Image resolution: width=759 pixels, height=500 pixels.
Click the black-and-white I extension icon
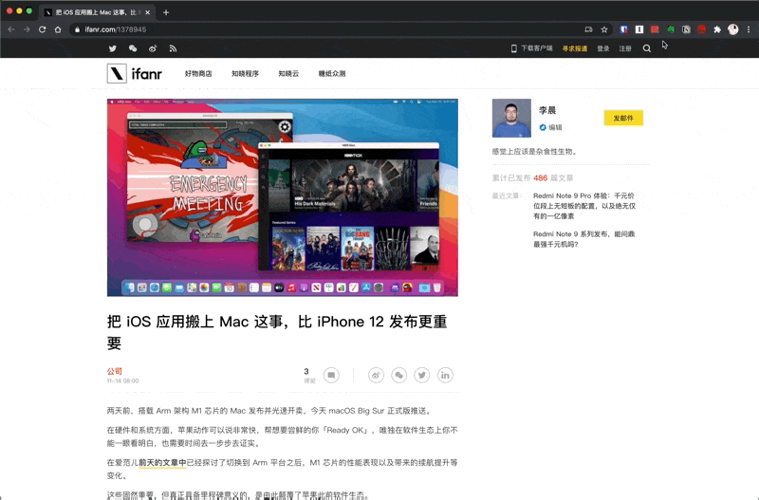(x=639, y=29)
